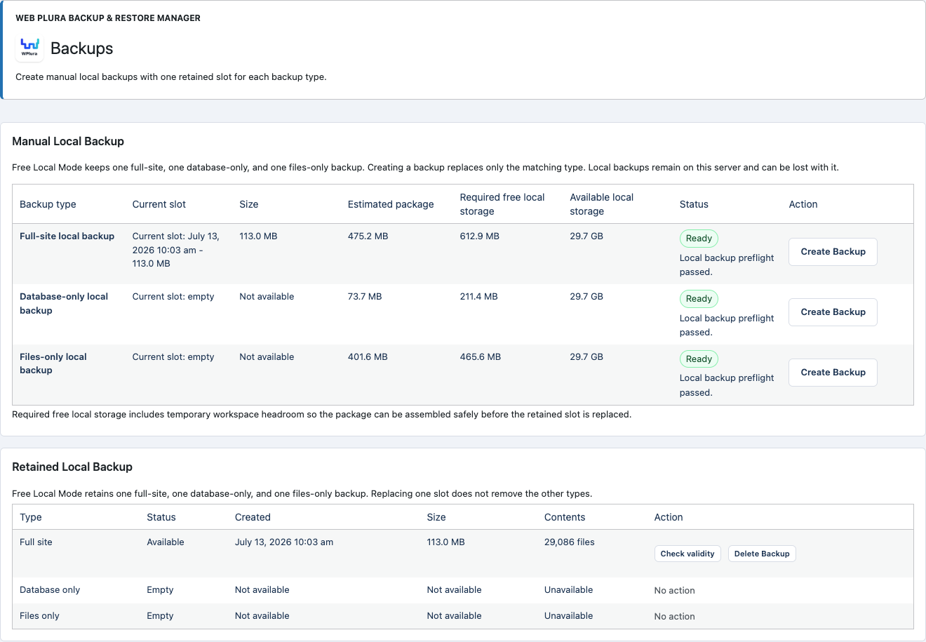Click 'Web Plura Backup & Restore Manager' title

108,18
